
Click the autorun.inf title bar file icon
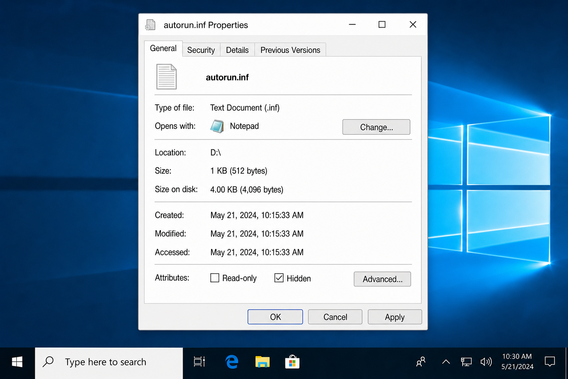pyautogui.click(x=150, y=25)
